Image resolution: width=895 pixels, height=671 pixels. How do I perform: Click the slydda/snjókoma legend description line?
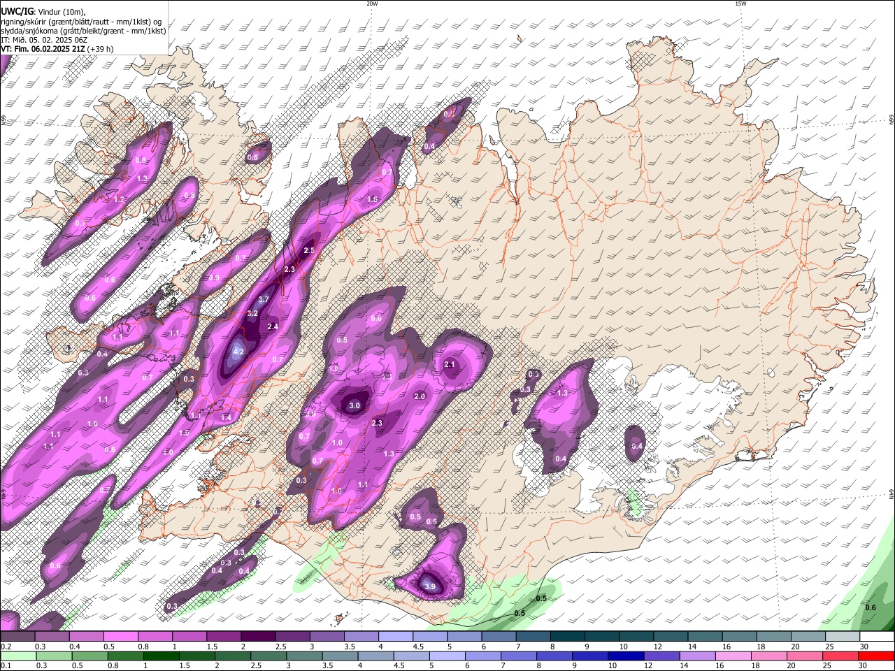pos(83,31)
